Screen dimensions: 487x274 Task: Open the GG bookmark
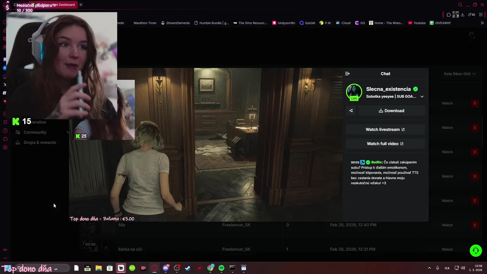[x=360, y=23]
